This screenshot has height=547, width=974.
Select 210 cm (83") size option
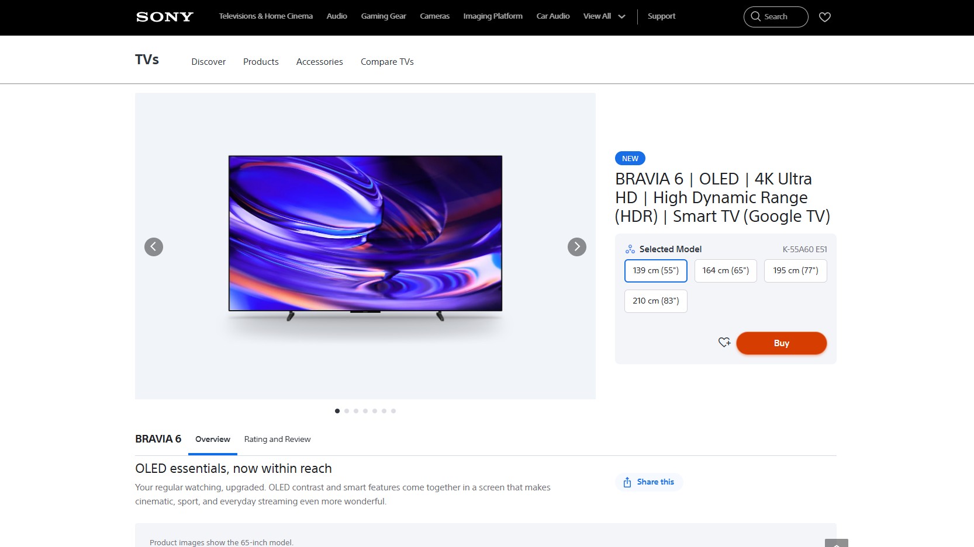(656, 301)
